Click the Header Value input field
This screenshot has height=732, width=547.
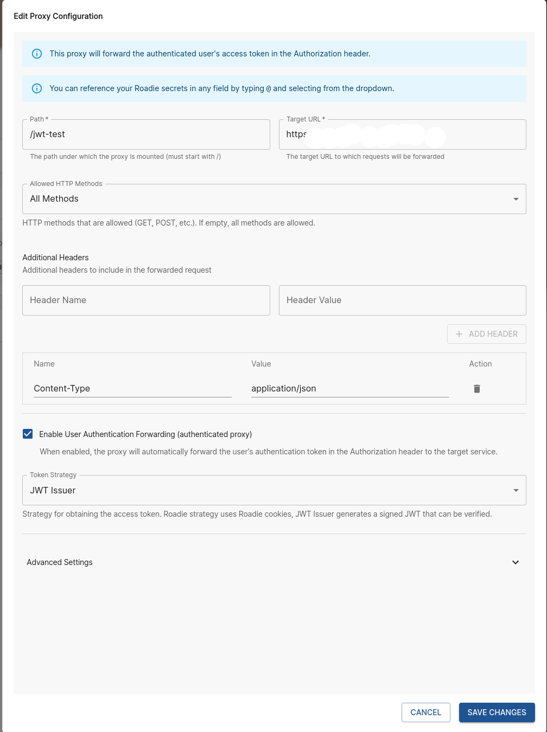(402, 300)
